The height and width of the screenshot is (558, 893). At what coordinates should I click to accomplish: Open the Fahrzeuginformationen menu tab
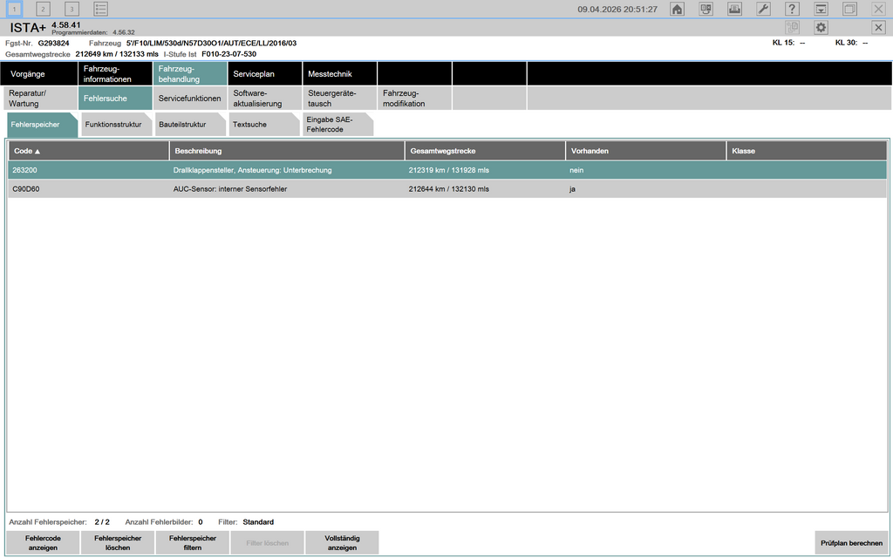pyautogui.click(x=115, y=74)
